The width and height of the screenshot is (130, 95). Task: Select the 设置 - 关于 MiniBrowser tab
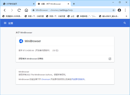pyautogui.click(x=53, y=4)
